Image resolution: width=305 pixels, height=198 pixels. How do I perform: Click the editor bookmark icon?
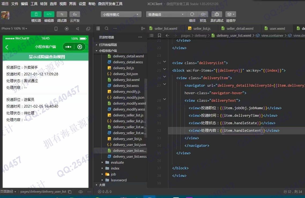pos(159,35)
